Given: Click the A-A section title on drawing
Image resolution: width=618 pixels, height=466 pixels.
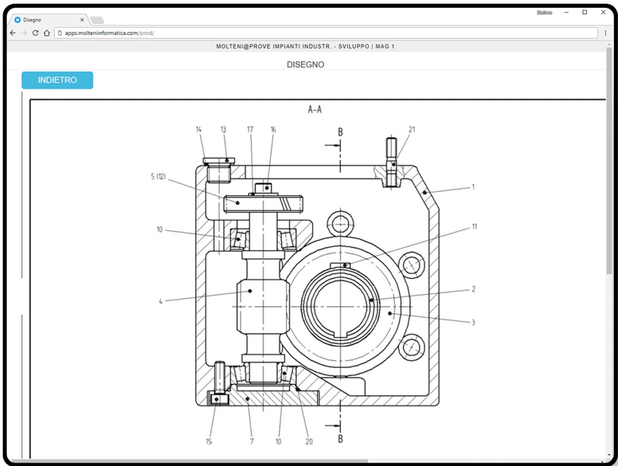Looking at the screenshot, I should tap(314, 110).
